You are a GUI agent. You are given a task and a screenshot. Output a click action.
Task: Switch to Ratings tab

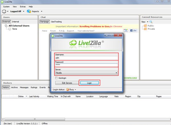34,87
